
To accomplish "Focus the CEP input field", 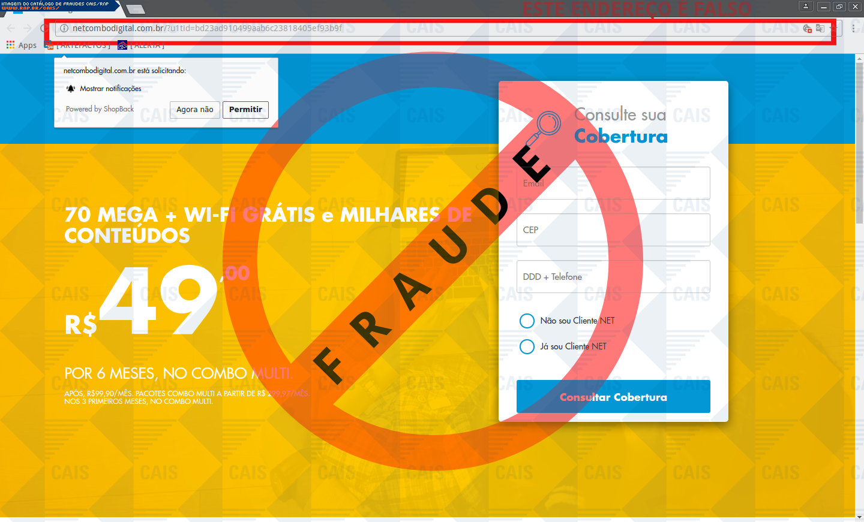I will (x=613, y=230).
